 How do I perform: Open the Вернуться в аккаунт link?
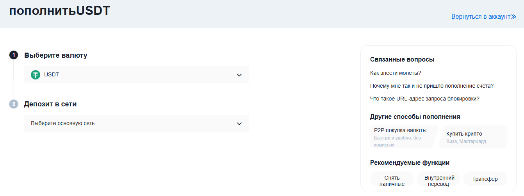[481, 17]
